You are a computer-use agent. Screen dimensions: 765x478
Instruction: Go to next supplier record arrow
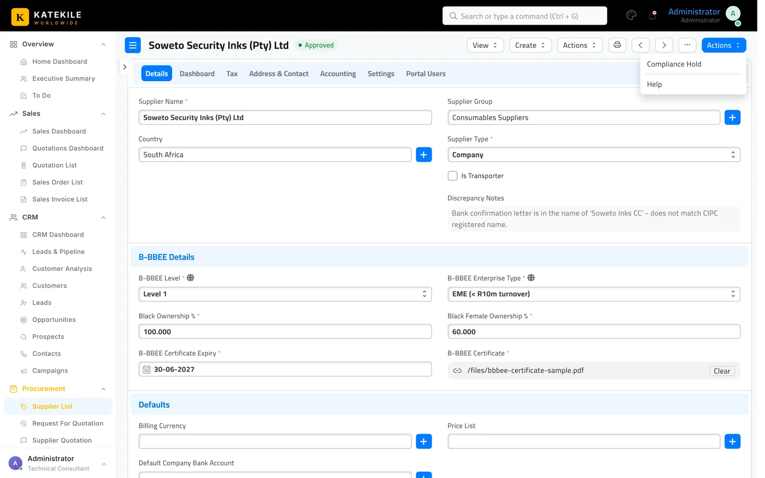click(664, 45)
